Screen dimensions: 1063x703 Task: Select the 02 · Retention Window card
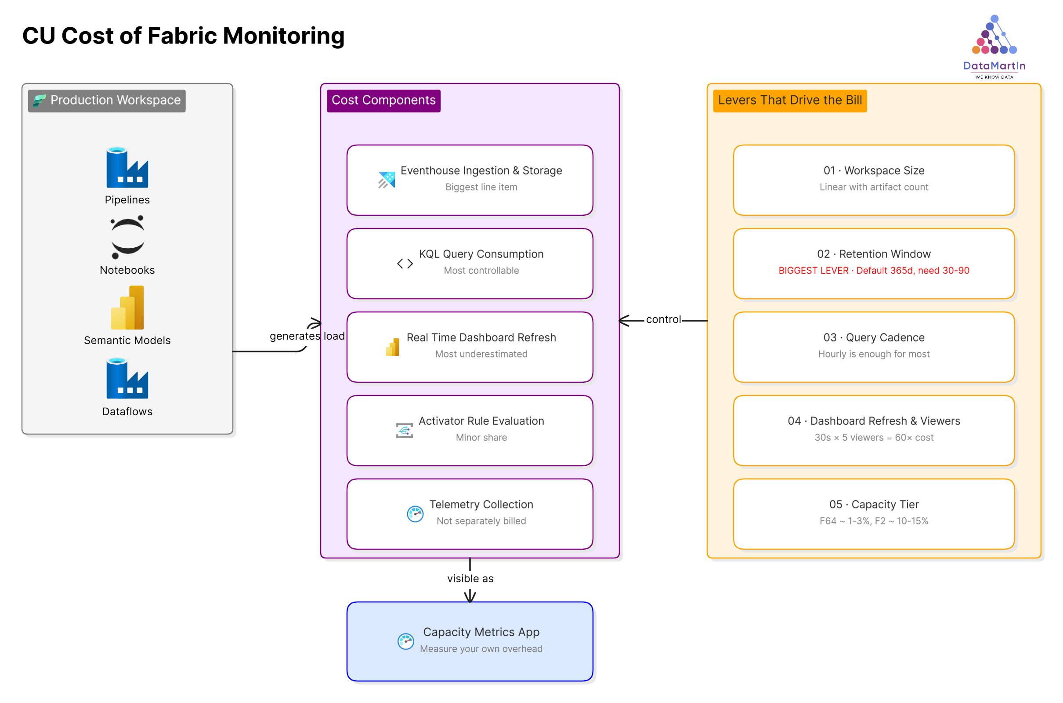pos(874,264)
